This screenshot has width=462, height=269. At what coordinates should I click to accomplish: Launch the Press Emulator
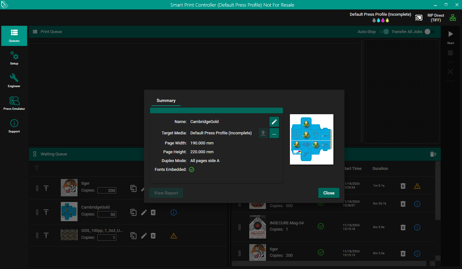pyautogui.click(x=14, y=104)
